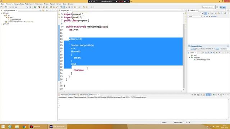Switch to the Javadoc tab
This screenshot has height=129, width=230.
pos(73,95)
